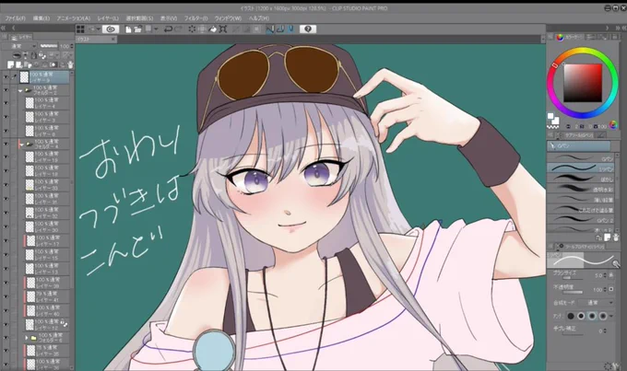Expand the フォルダー6 layer folder

click(x=27, y=338)
